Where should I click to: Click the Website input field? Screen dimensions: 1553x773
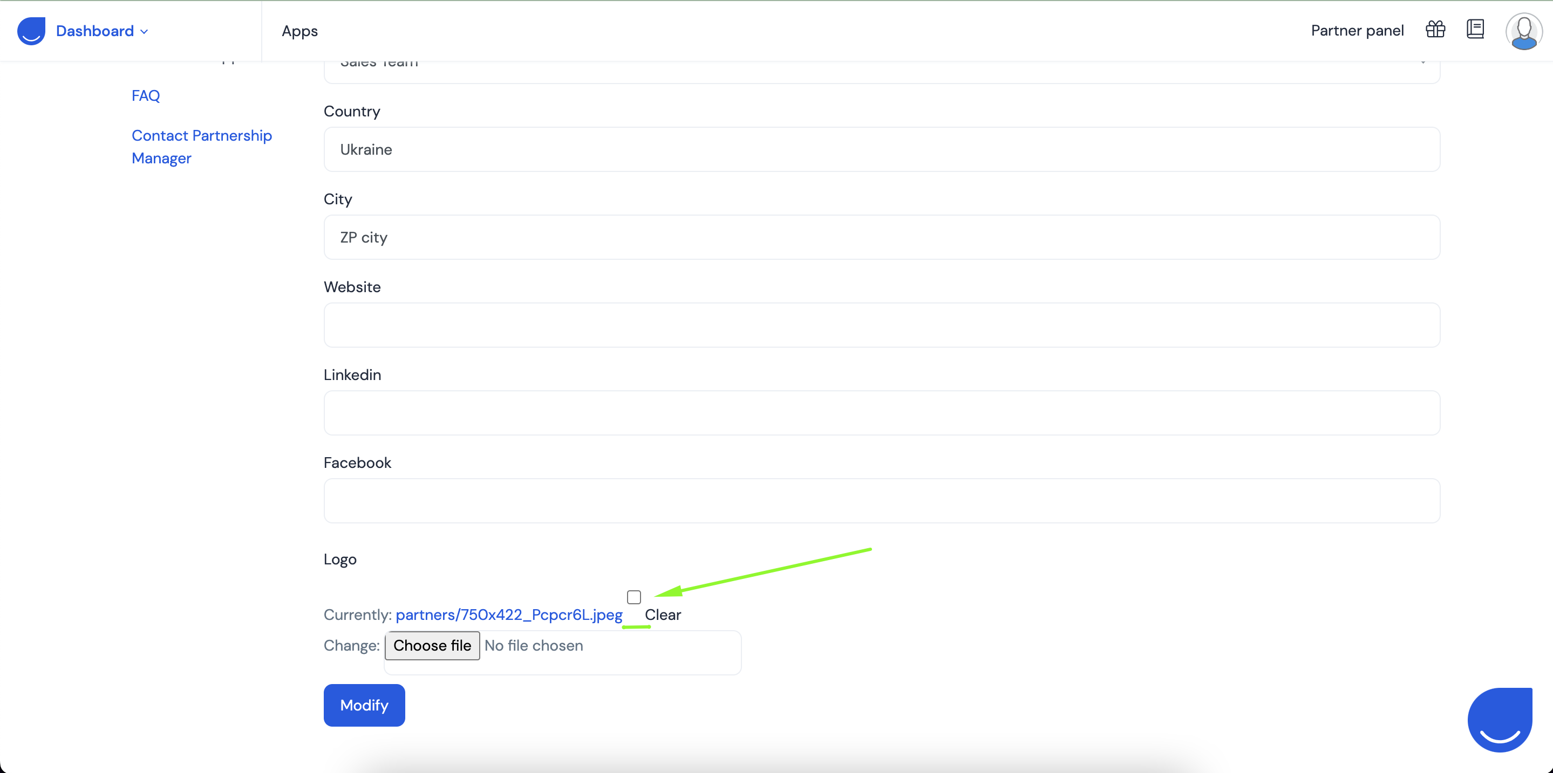pos(882,325)
